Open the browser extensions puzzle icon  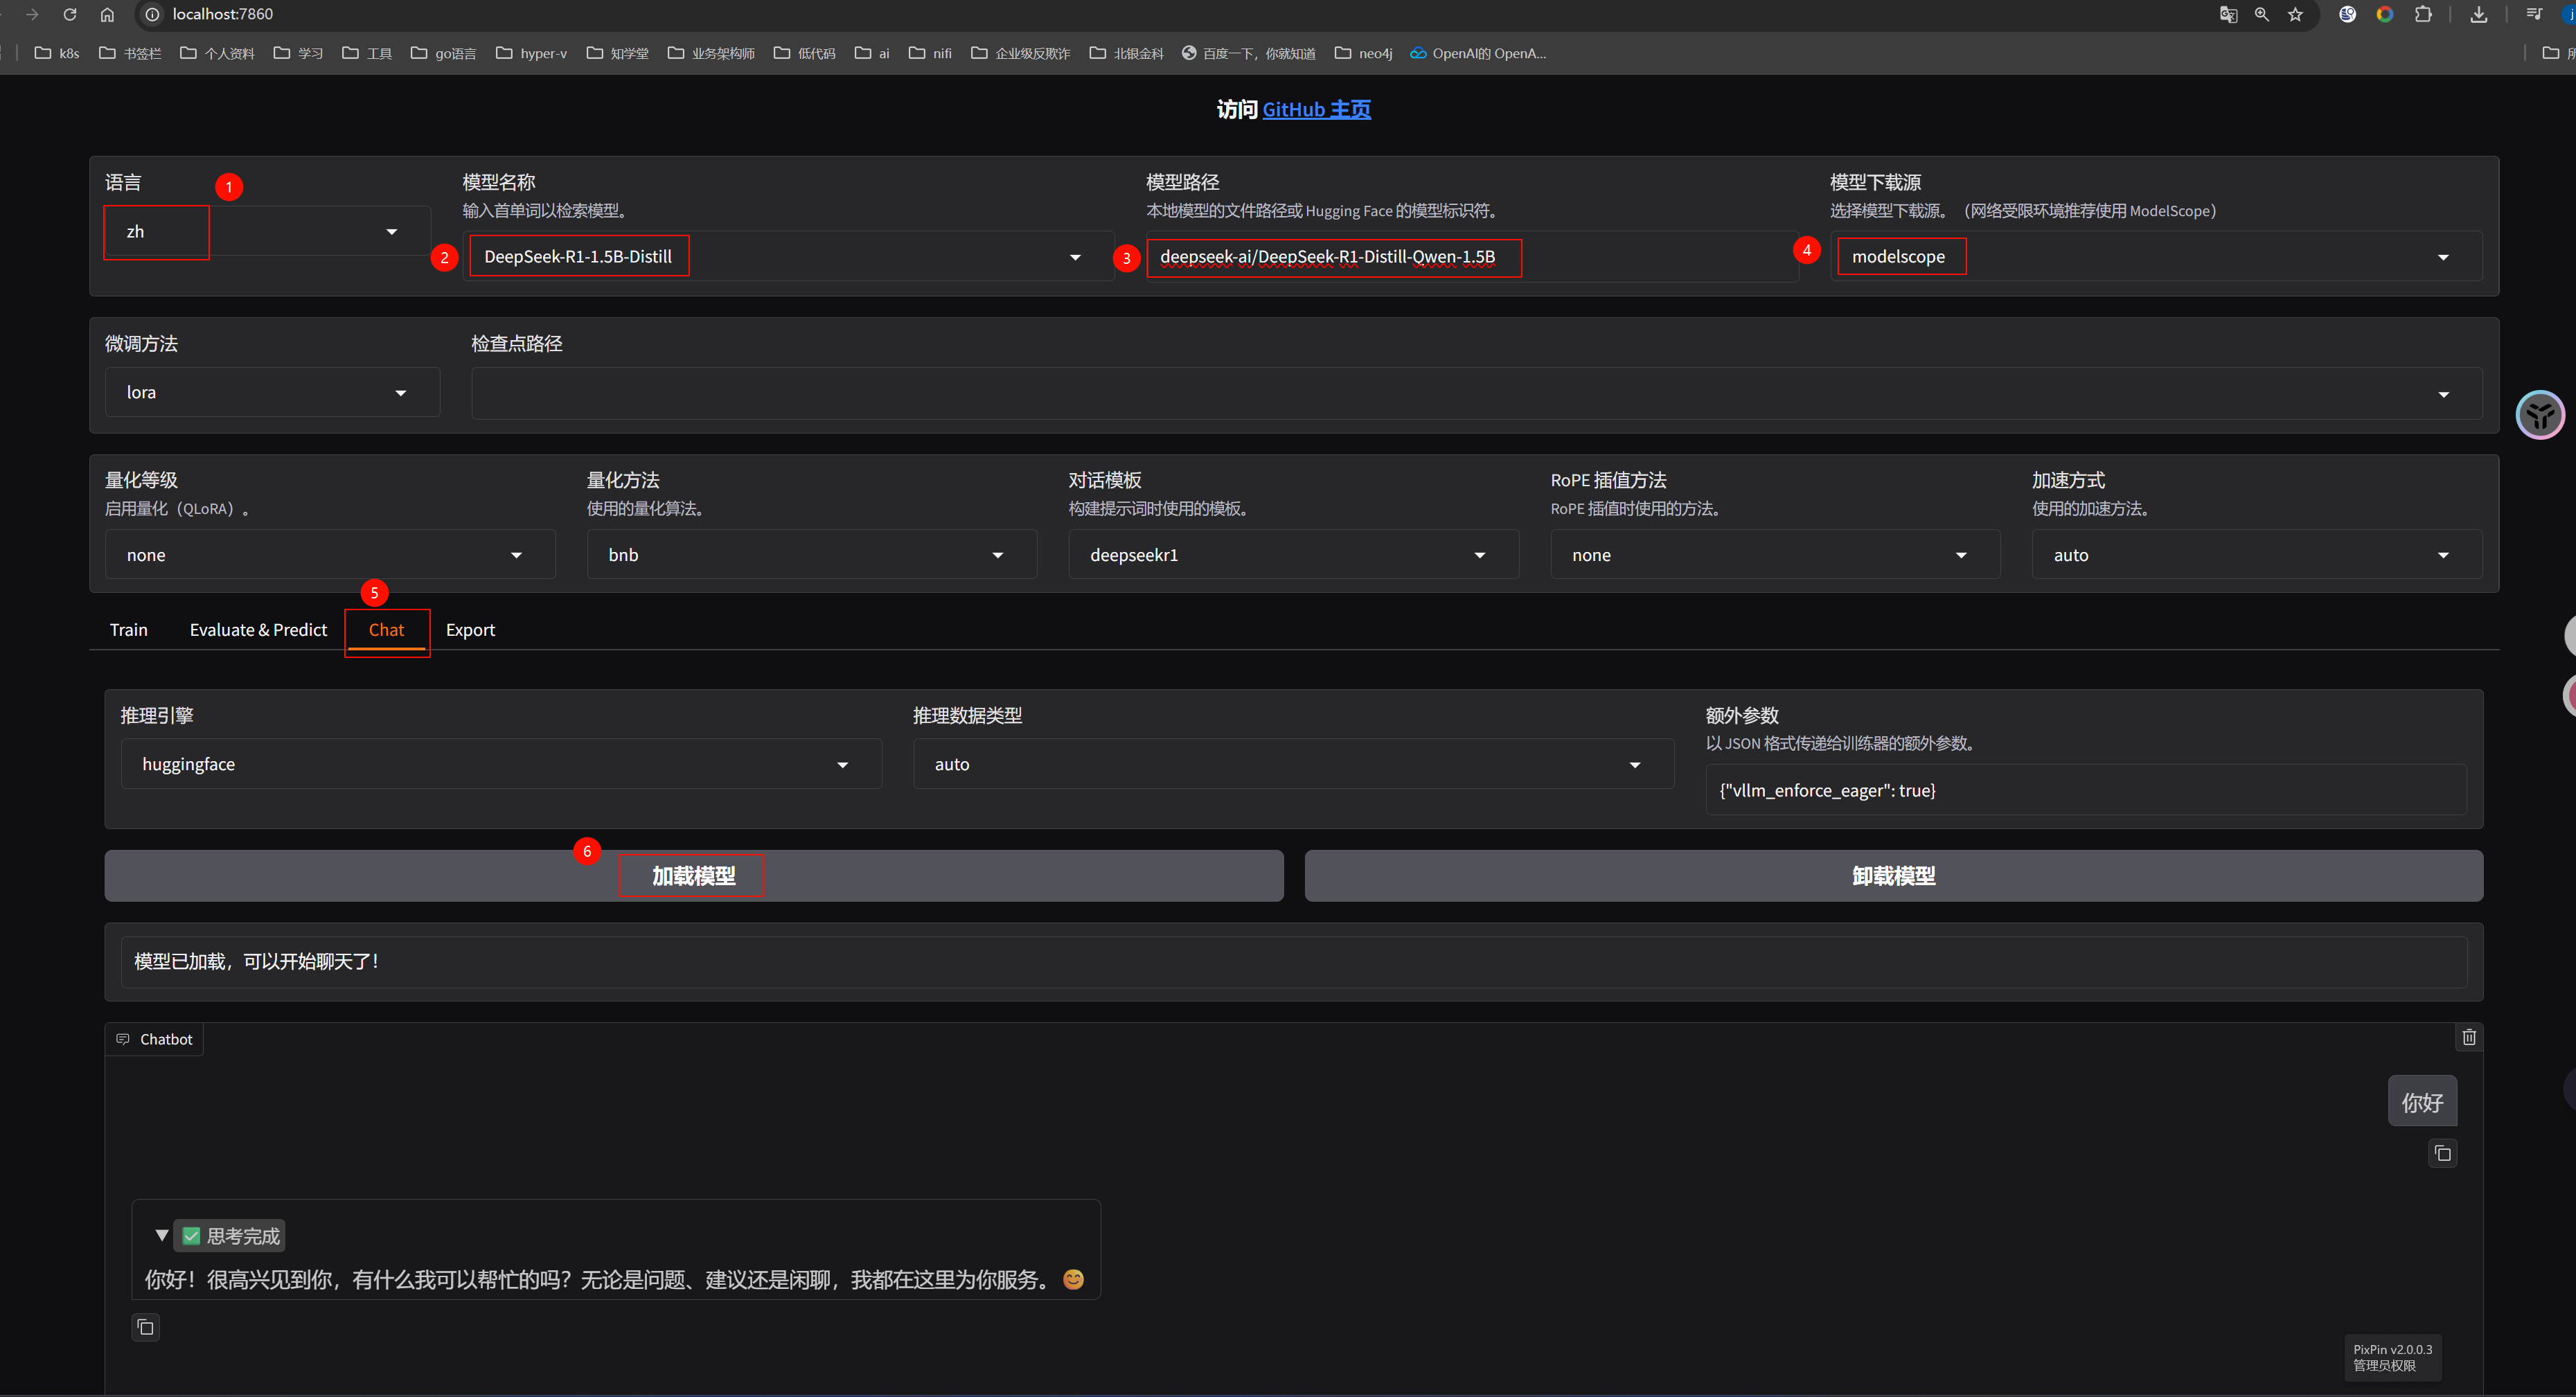click(2423, 14)
